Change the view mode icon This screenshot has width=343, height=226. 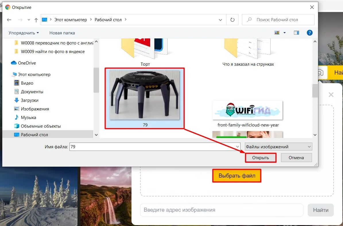(277, 33)
